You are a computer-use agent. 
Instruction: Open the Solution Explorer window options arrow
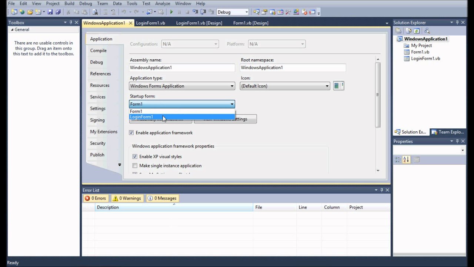(x=452, y=23)
